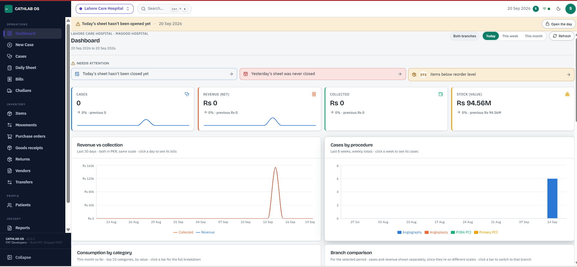Click the sidebar scrollbar up arrow
The width and height of the screenshot is (577, 267).
pyautogui.click(x=68, y=20)
